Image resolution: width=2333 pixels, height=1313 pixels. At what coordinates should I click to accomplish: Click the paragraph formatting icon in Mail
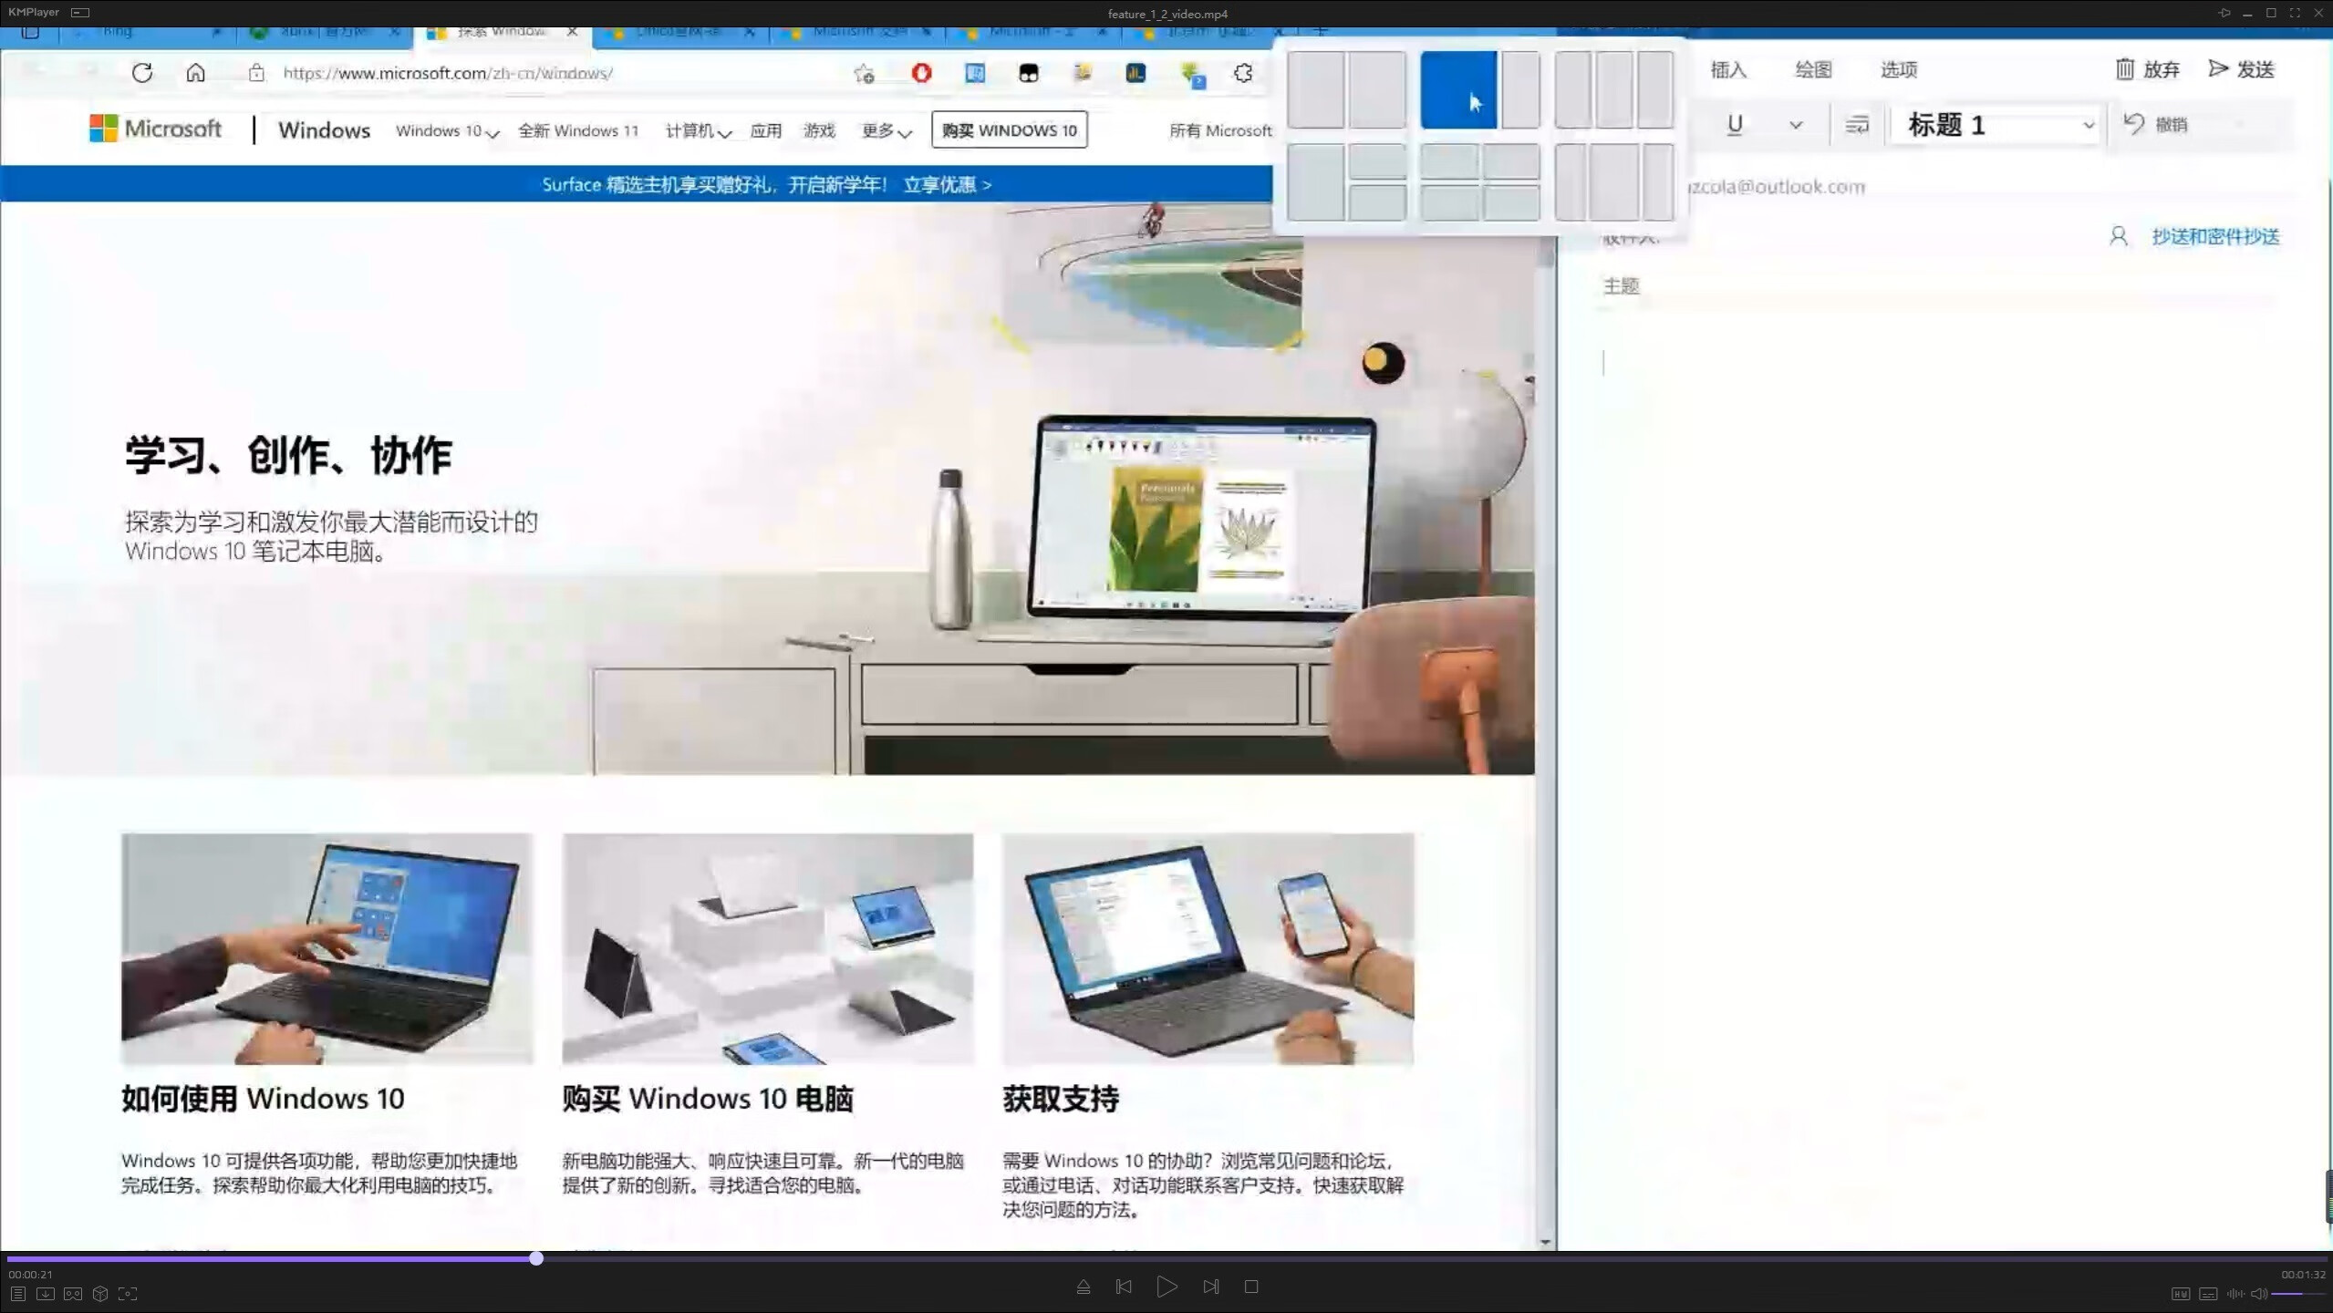click(1857, 125)
